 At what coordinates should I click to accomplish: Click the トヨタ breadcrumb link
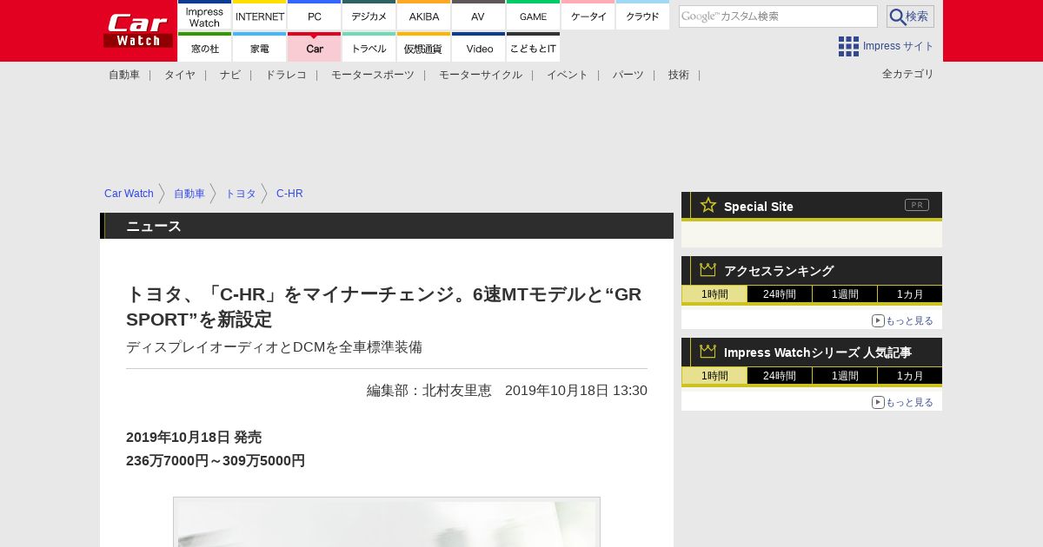pos(241,194)
